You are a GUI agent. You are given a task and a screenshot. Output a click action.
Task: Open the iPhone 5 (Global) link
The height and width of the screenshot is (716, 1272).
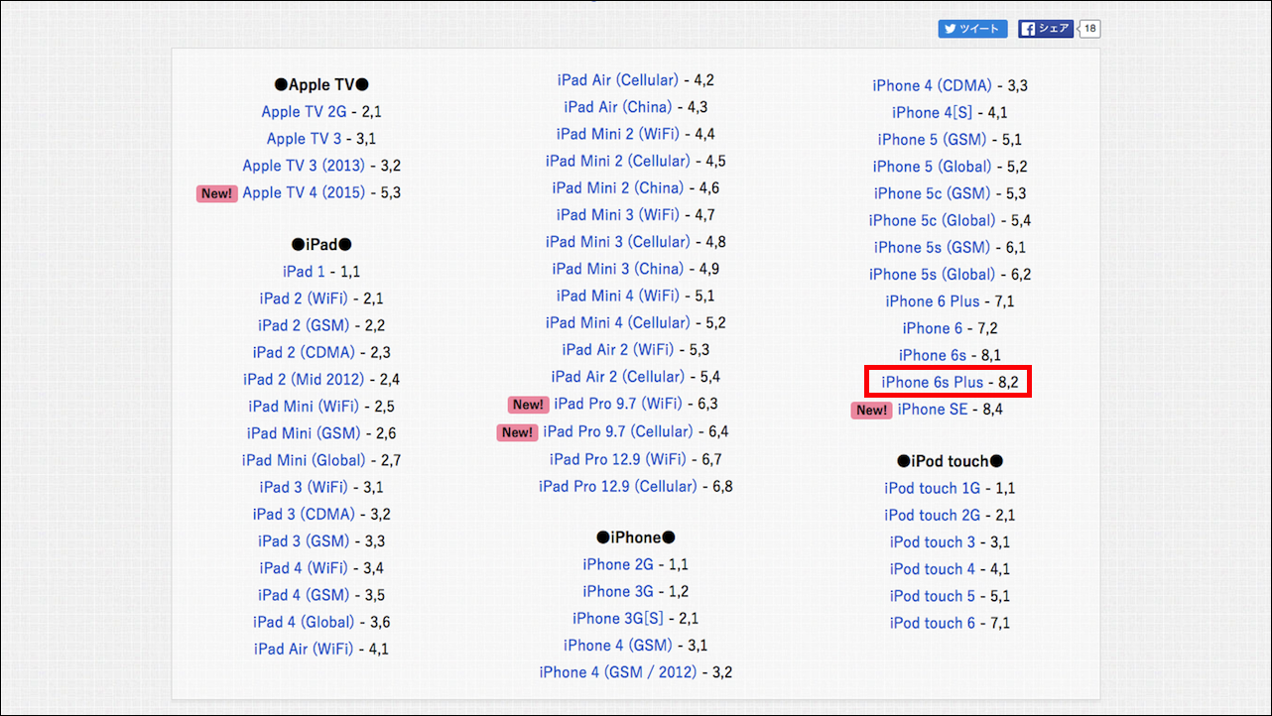pos(933,167)
